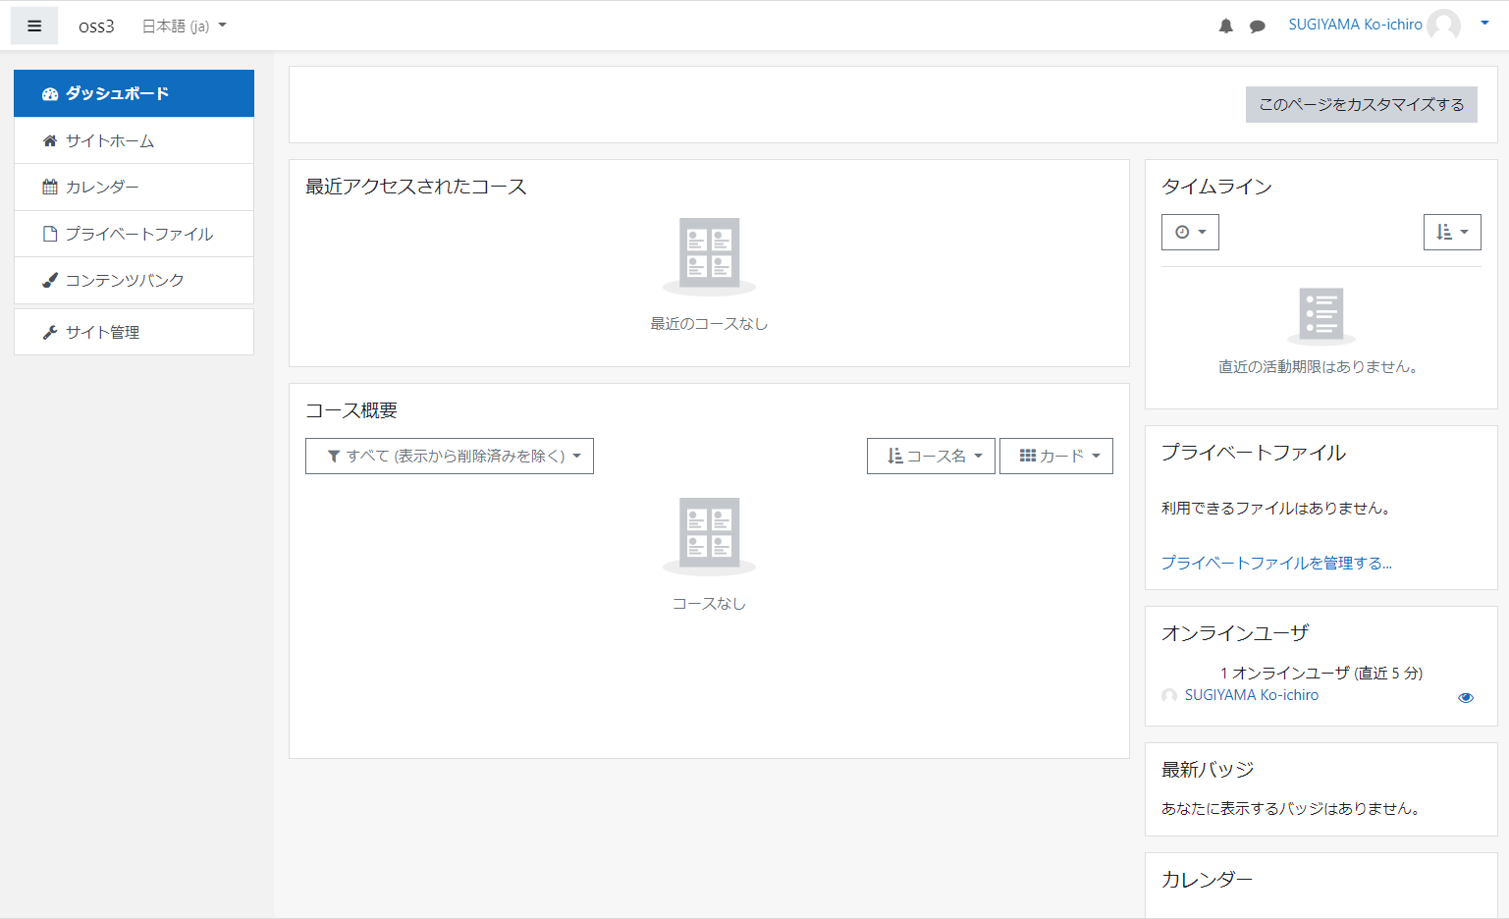The width and height of the screenshot is (1509, 919).
Task: Toggle online visibility eye icon
Action: [1465, 697]
